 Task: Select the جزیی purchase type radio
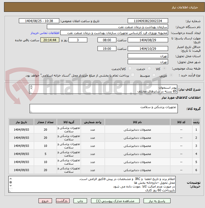tap(171, 75)
